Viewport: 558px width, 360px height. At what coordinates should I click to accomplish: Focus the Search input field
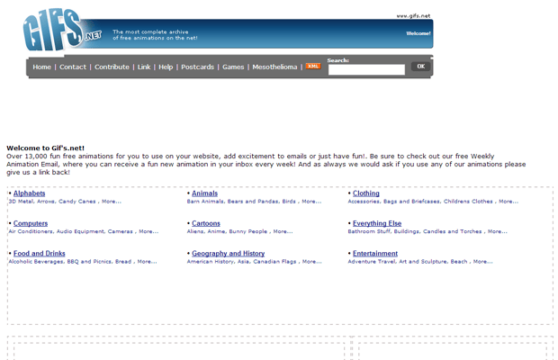(366, 69)
